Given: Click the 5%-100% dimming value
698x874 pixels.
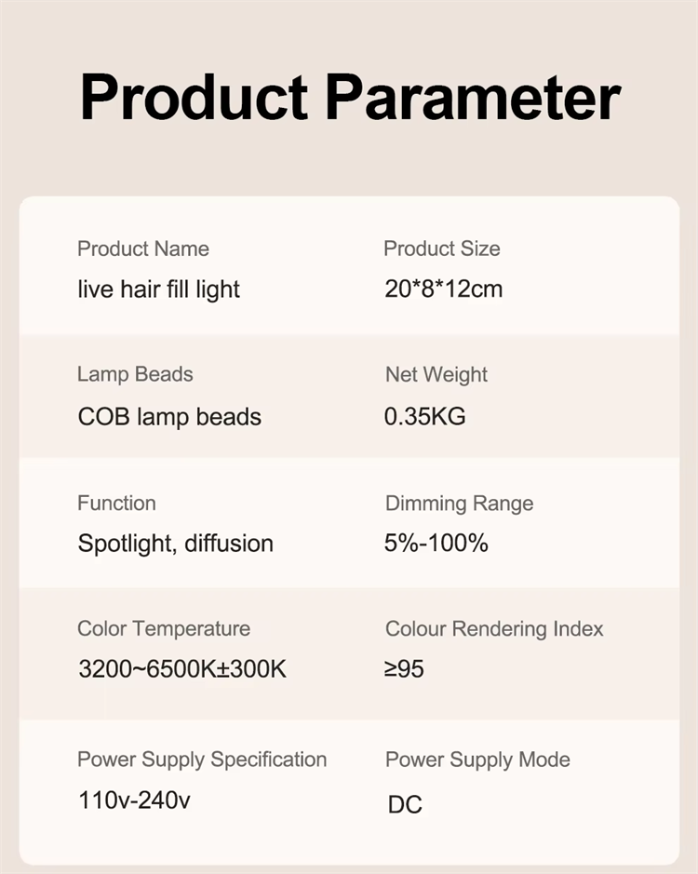Looking at the screenshot, I should pos(436,543).
